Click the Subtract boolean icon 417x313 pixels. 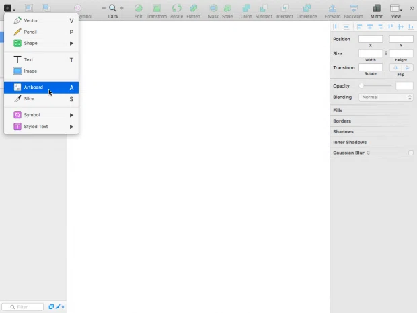click(264, 8)
